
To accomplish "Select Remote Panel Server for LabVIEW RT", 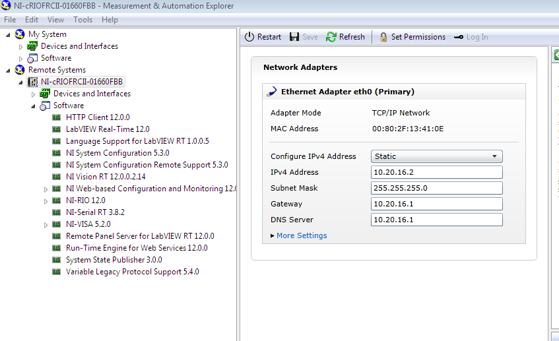I will coord(140,236).
